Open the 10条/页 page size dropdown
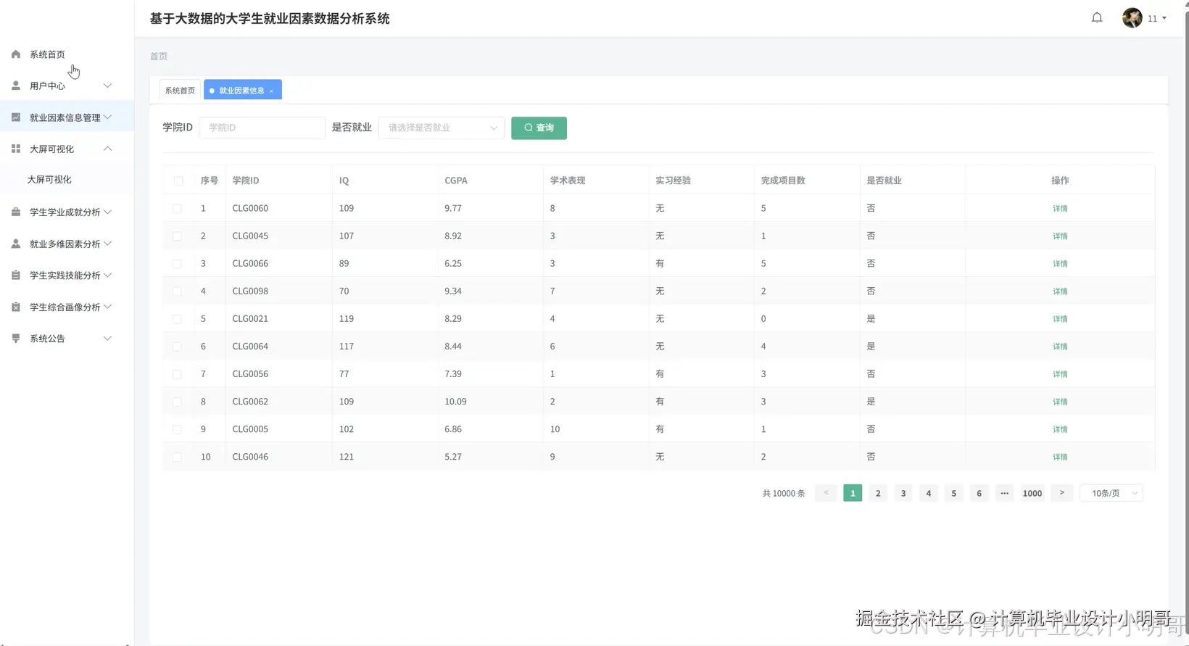Image resolution: width=1189 pixels, height=646 pixels. point(1111,493)
